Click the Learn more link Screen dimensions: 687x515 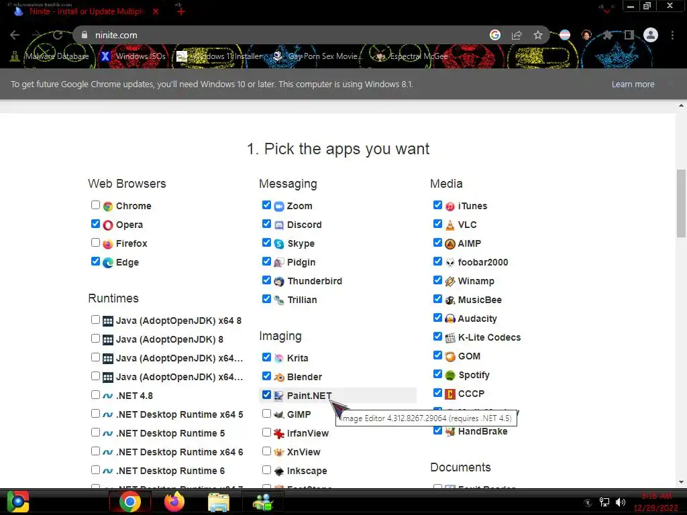coord(633,84)
